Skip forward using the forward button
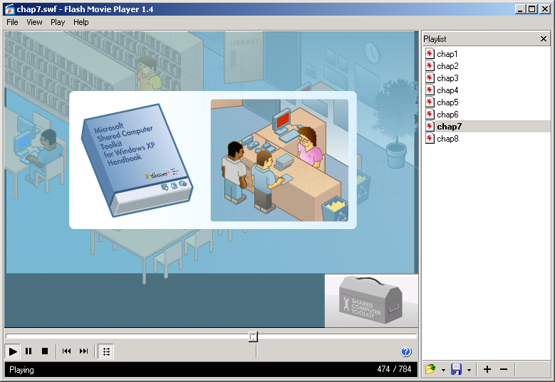Image resolution: width=555 pixels, height=382 pixels. [x=83, y=351]
